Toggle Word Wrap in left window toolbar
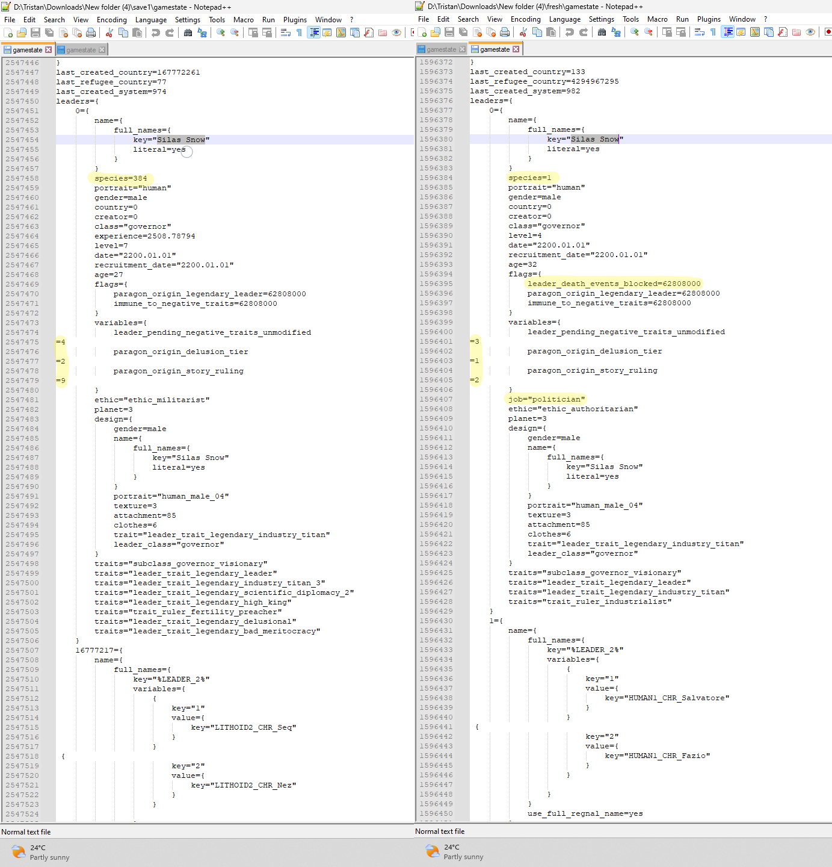This screenshot has width=832, height=867. click(x=286, y=33)
